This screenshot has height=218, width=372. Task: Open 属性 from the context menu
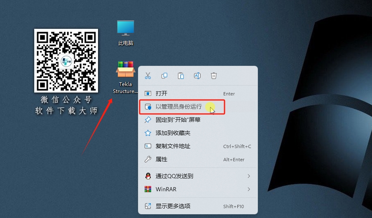tap(198, 160)
